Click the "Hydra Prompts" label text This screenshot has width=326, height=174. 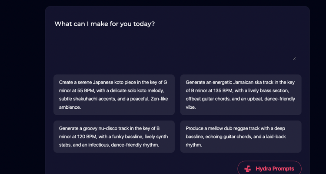click(275, 169)
